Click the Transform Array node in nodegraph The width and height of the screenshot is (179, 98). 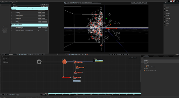pyautogui.click(x=99, y=61)
